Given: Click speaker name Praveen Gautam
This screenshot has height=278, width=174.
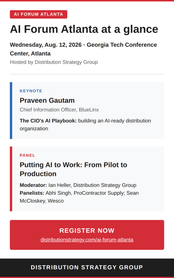Looking at the screenshot, I should point(47,100).
